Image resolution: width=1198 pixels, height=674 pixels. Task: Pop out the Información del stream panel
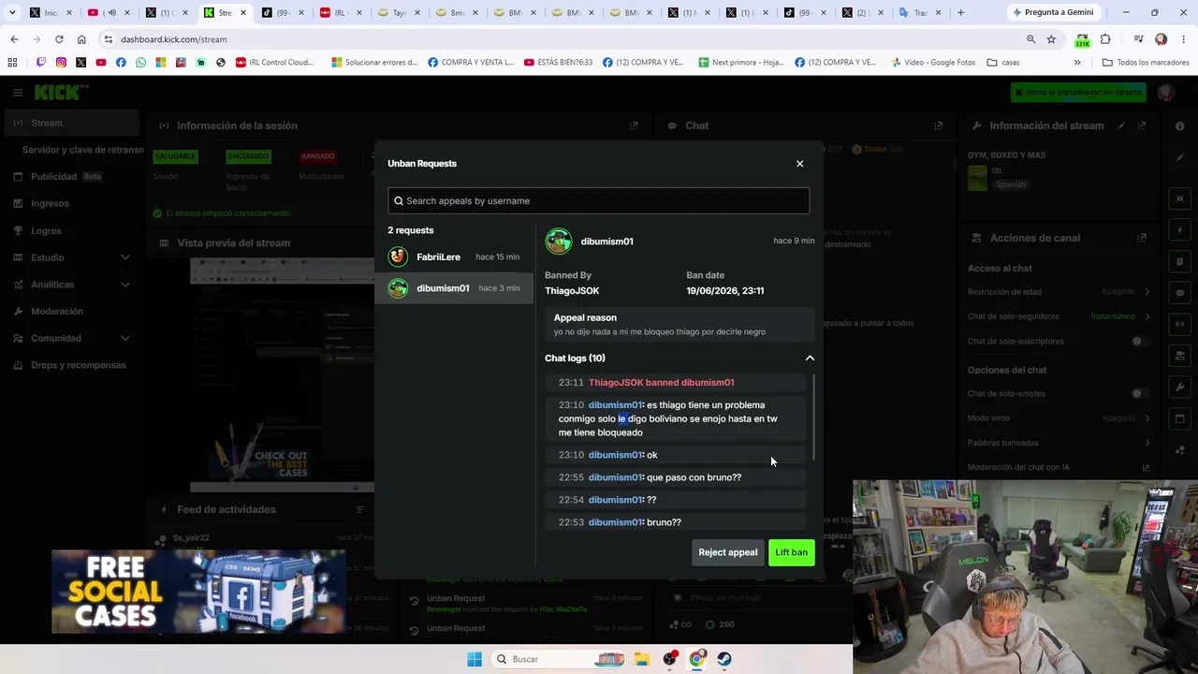[x=1142, y=125]
